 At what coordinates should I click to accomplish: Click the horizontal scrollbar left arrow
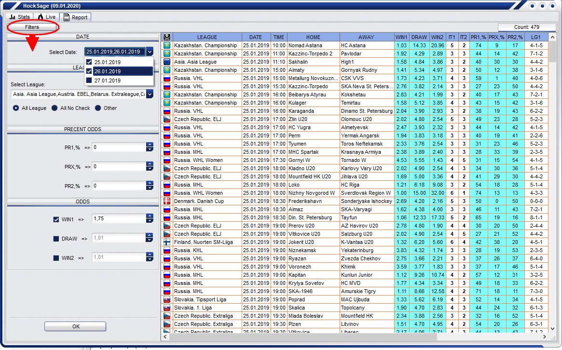coord(165,337)
